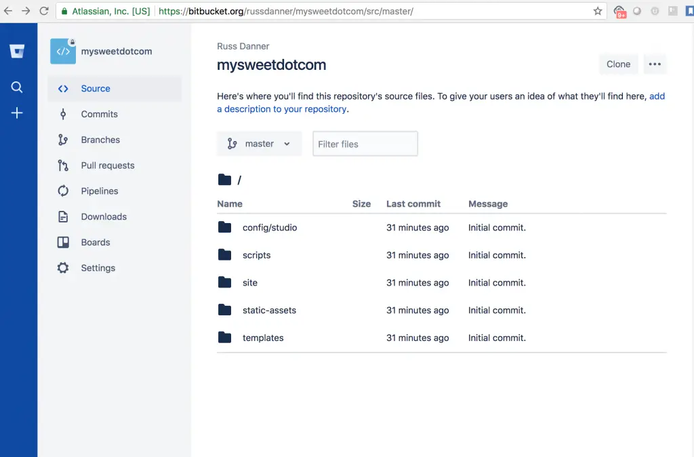This screenshot has height=457, width=694.
Task: Select Boards in the navigation
Action: pos(96,242)
